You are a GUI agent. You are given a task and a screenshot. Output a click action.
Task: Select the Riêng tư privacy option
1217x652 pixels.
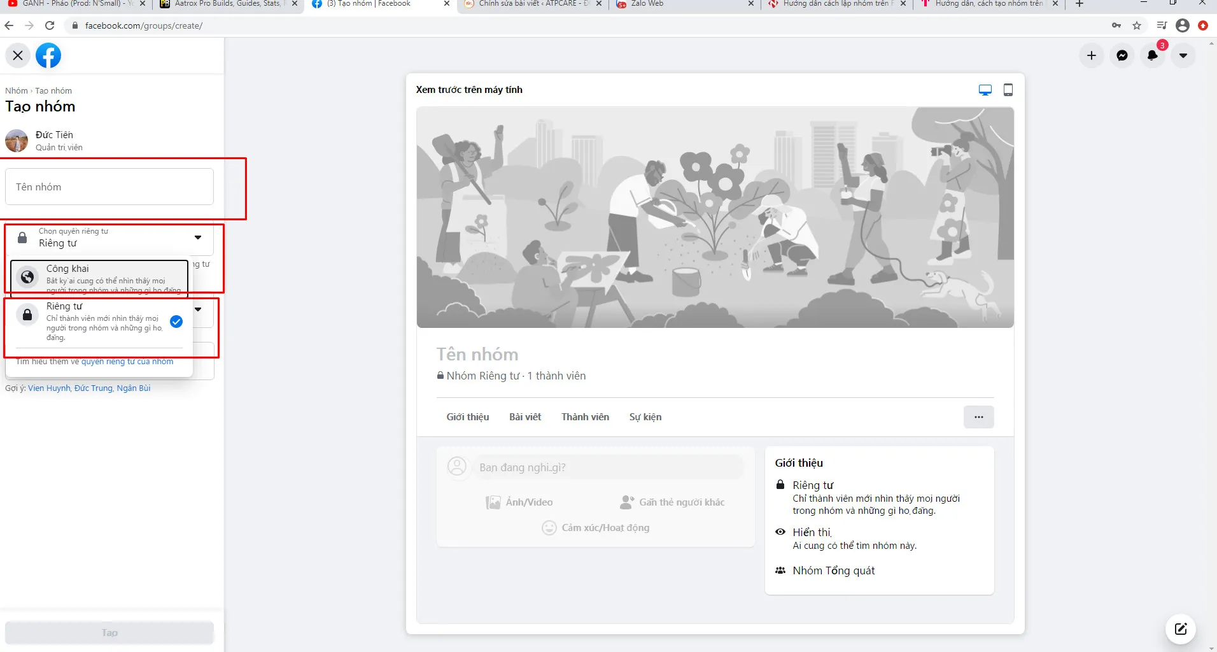pyautogui.click(x=95, y=322)
